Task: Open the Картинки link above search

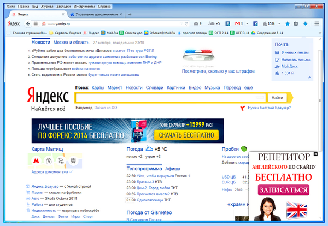Action: [175, 88]
